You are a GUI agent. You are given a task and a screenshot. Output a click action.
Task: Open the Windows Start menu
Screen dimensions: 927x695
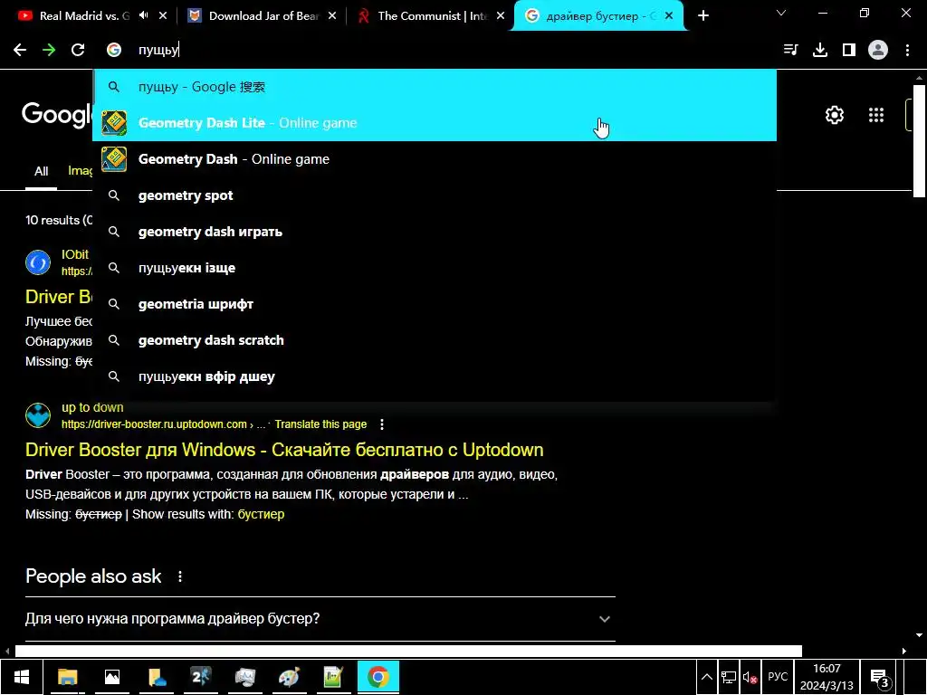[22, 677]
